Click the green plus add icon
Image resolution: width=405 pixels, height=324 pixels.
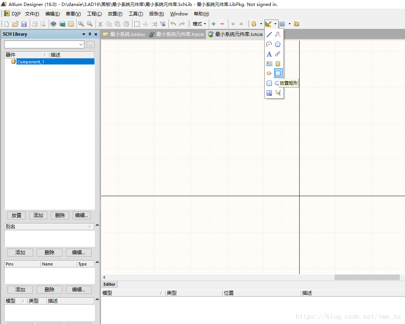tap(214, 24)
